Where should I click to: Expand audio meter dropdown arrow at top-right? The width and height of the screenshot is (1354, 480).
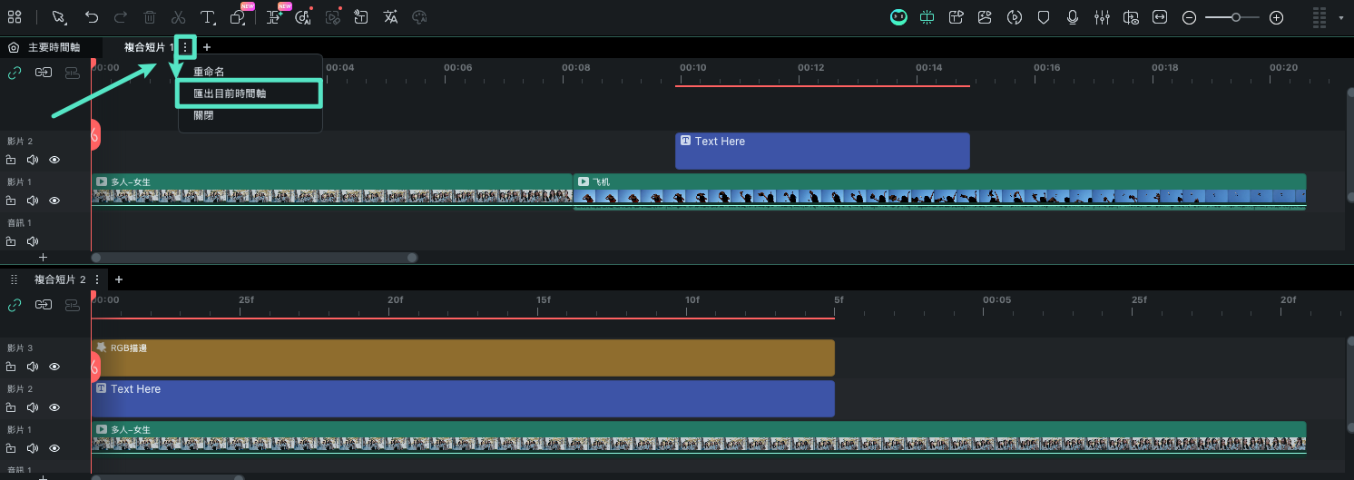[x=1341, y=17]
